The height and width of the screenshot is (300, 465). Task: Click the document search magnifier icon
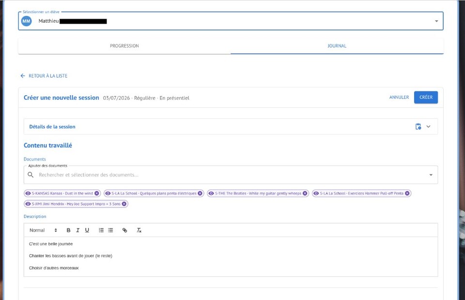pyautogui.click(x=31, y=175)
